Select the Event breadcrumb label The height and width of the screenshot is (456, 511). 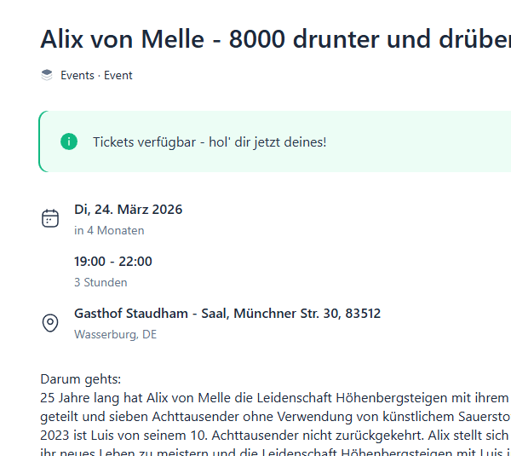click(x=118, y=75)
